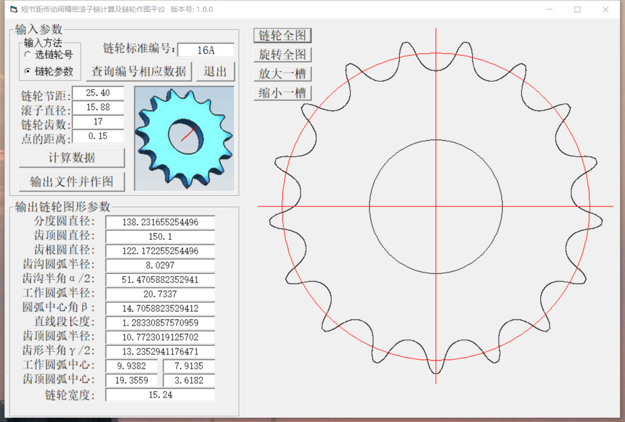Maximize the sprocket calculation window
Image resolution: width=625 pixels, height=422 pixels.
[x=578, y=9]
